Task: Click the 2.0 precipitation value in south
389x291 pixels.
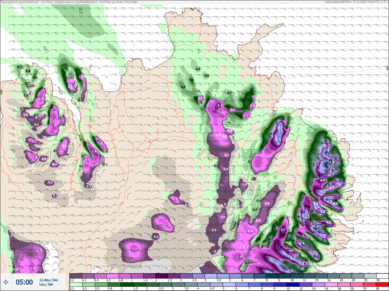Action: tap(239, 257)
